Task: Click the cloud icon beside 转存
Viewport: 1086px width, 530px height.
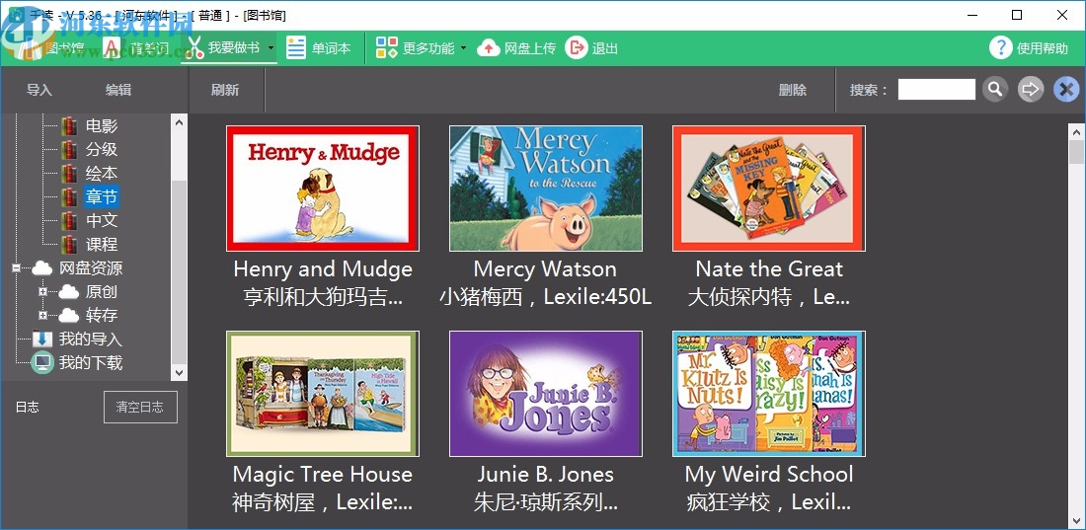Action: click(68, 315)
